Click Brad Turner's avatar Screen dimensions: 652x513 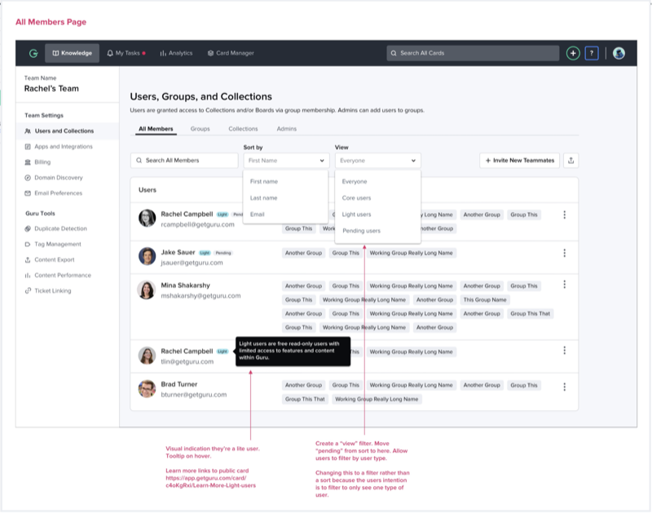pyautogui.click(x=147, y=389)
